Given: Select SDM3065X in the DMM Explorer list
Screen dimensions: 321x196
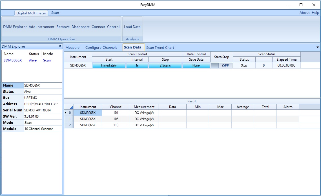Looking at the screenshot, I should (13, 60).
